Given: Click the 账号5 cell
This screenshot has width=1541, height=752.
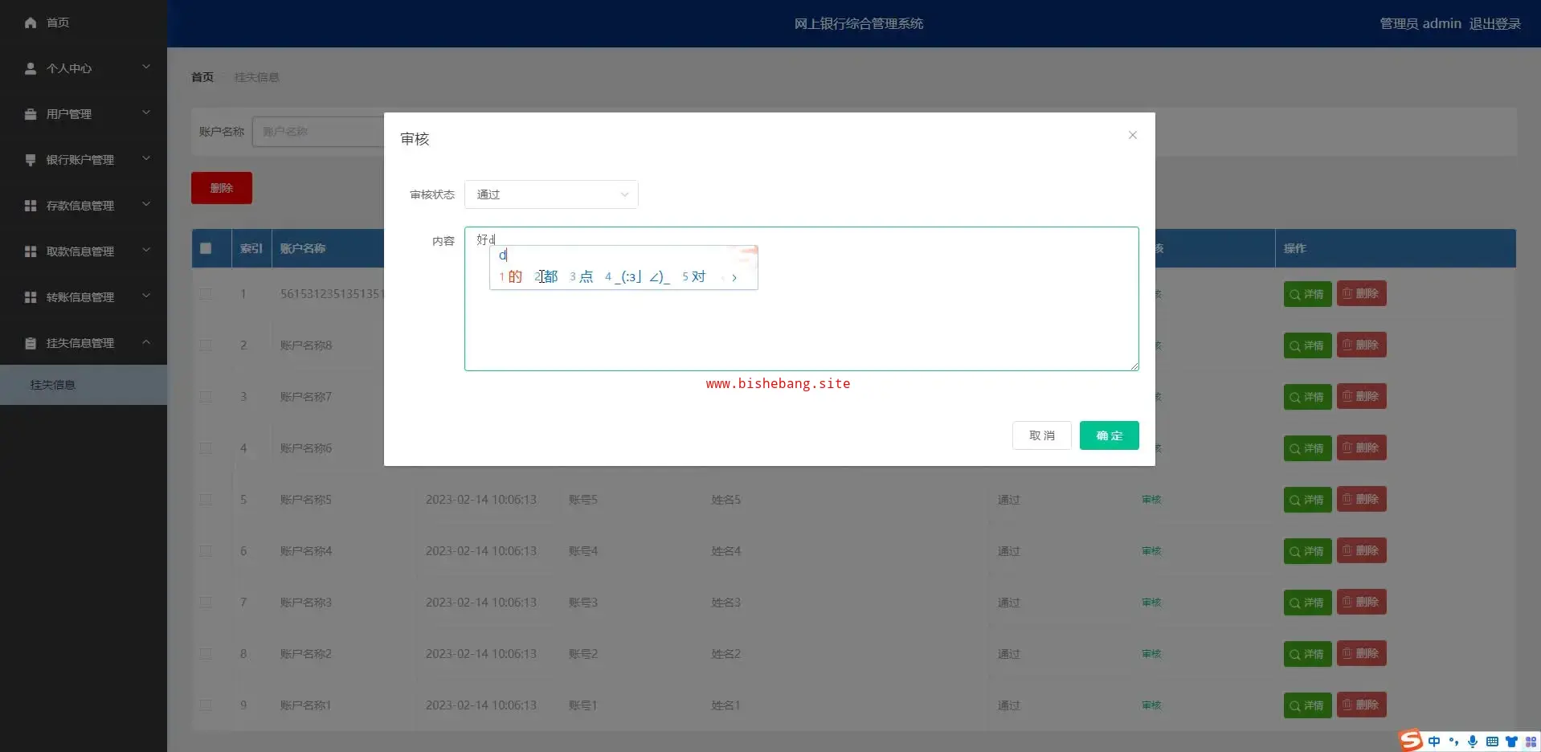Looking at the screenshot, I should point(583,500).
